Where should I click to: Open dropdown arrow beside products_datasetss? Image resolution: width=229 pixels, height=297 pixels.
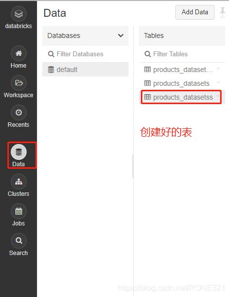(x=218, y=96)
